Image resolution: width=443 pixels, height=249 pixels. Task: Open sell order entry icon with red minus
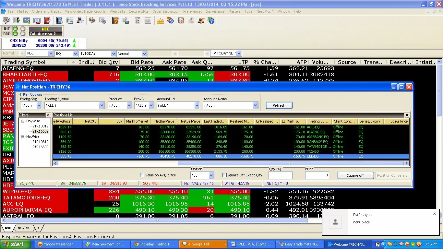[37, 20]
